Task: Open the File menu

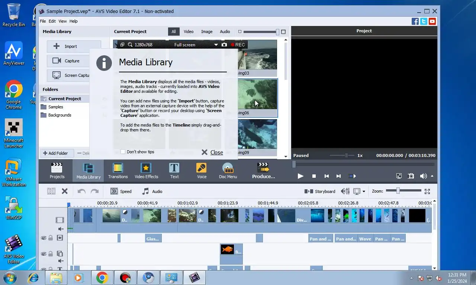Action: tap(43, 21)
